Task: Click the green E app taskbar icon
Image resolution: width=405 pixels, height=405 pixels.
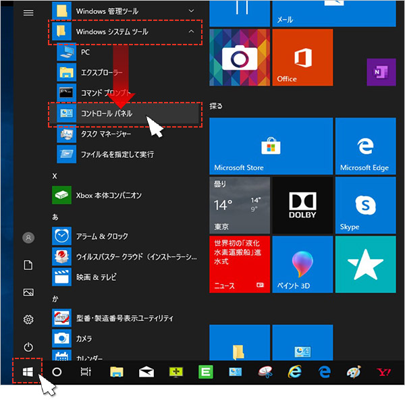Action: point(206,372)
